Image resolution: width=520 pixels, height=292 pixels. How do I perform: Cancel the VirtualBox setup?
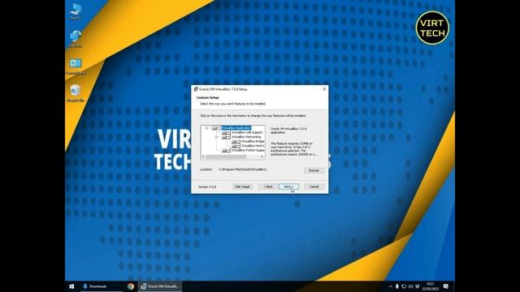(x=314, y=187)
